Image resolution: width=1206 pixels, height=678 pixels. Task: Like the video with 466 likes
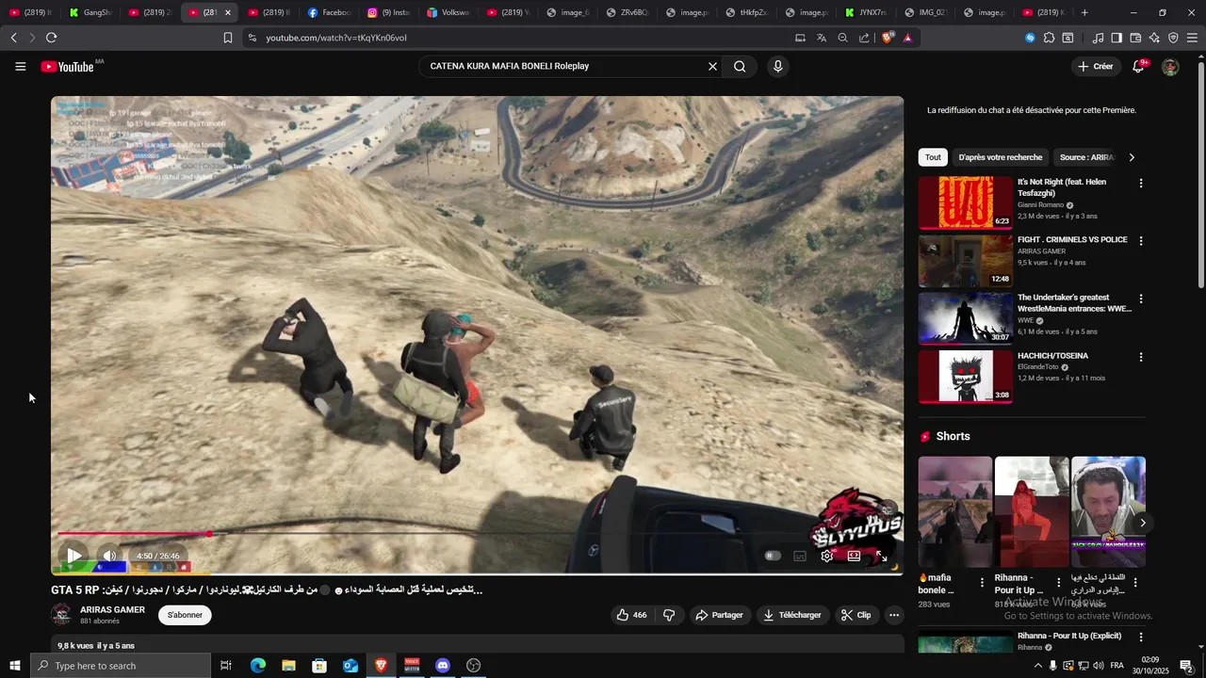pos(631,615)
